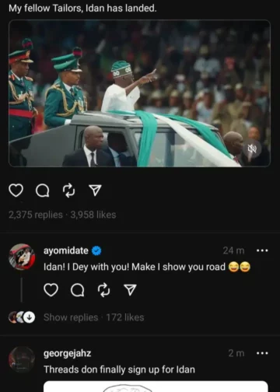Like the main Idan has landed post
The height and width of the screenshot is (392, 280).
[16, 191]
